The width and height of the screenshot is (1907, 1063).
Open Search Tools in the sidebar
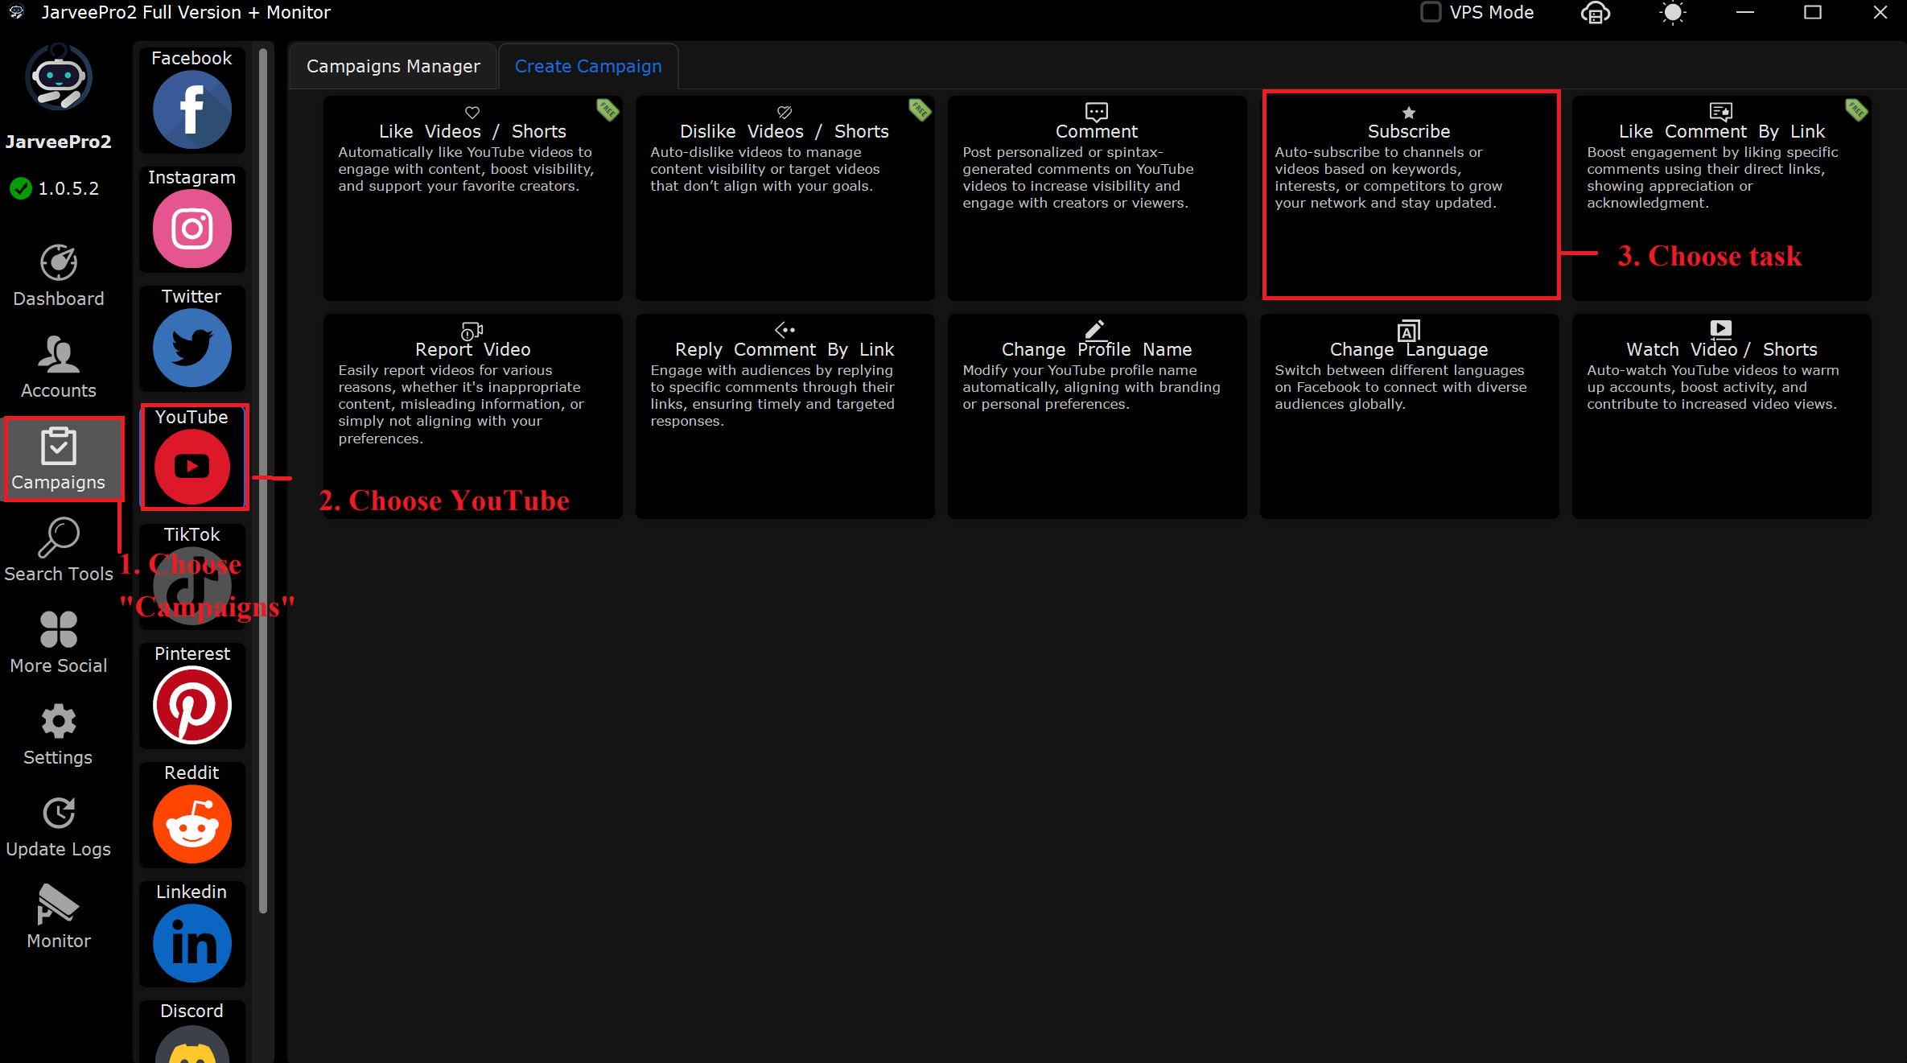(59, 550)
